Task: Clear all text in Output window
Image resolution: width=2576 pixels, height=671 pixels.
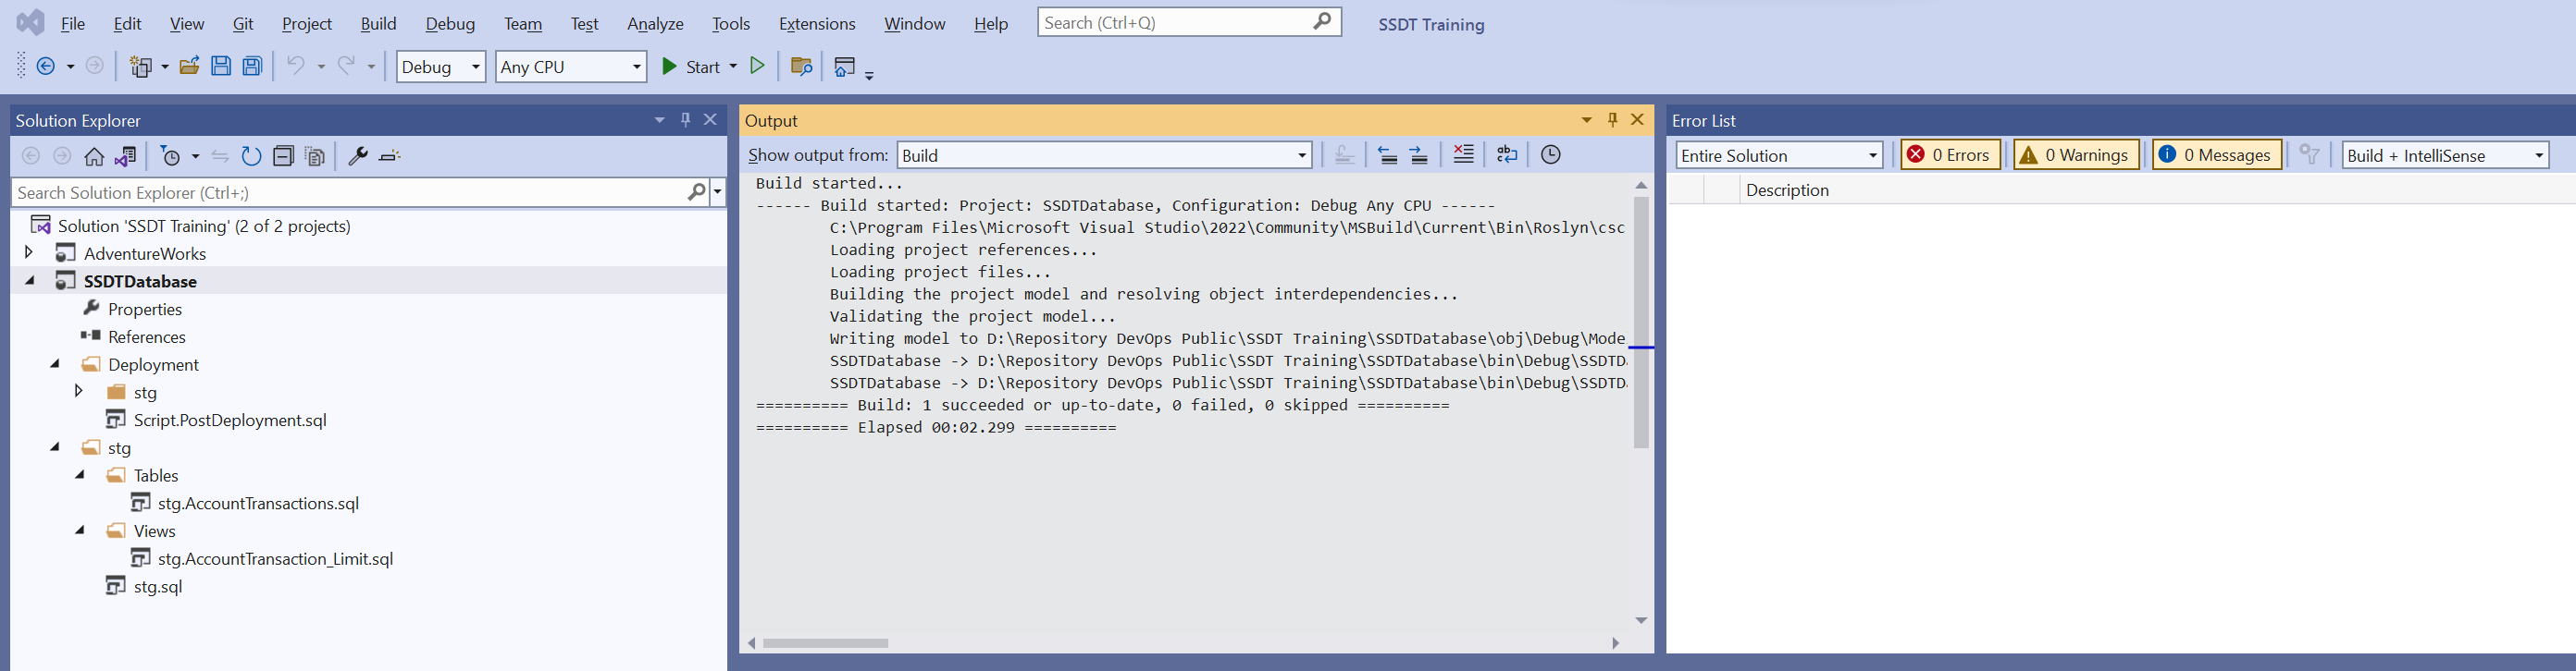Action: (x=1463, y=154)
